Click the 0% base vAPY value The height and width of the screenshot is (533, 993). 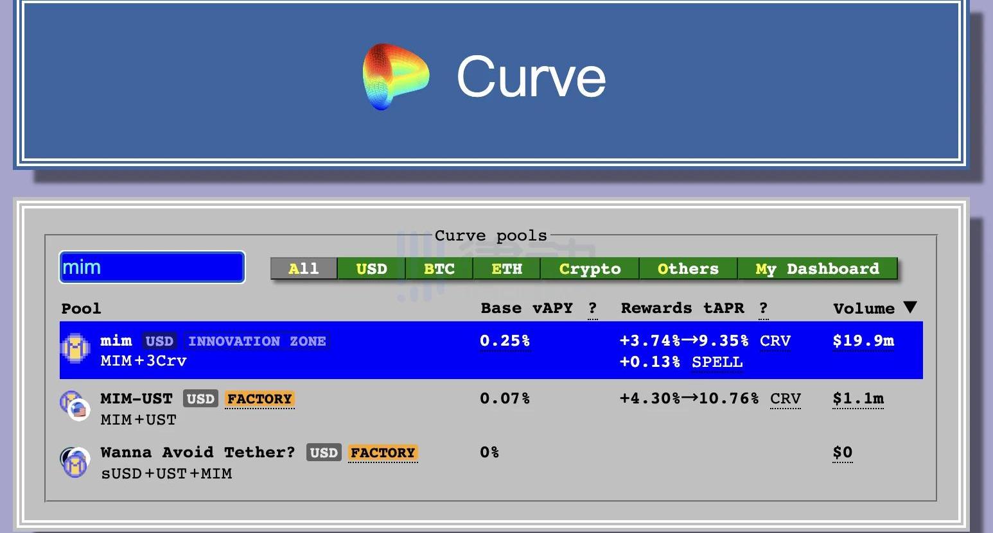click(x=489, y=452)
